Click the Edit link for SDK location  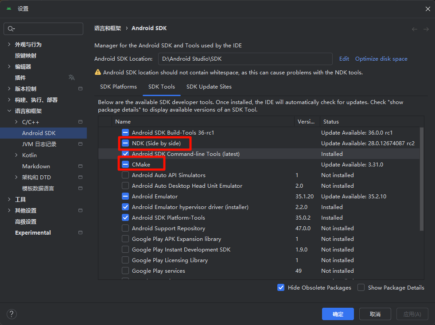[344, 58]
